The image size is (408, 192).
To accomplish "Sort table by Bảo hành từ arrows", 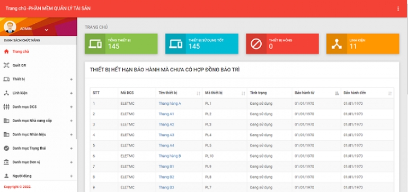I will click(x=336, y=93).
